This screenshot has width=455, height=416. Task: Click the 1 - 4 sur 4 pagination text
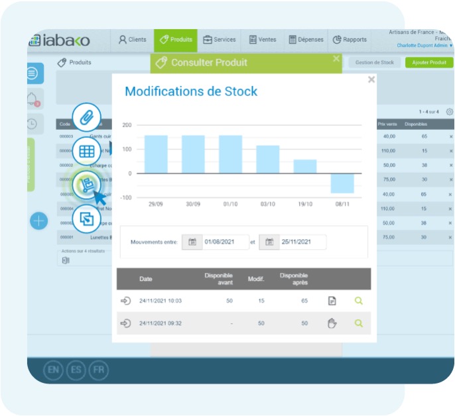[428, 112]
